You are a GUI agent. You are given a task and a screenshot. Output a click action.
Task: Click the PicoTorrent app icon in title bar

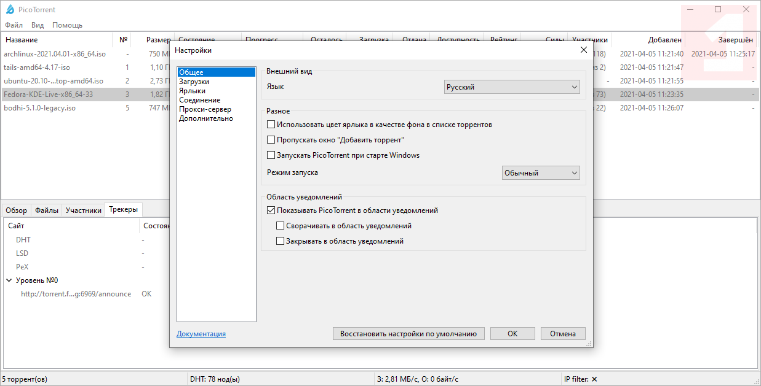tap(9, 10)
